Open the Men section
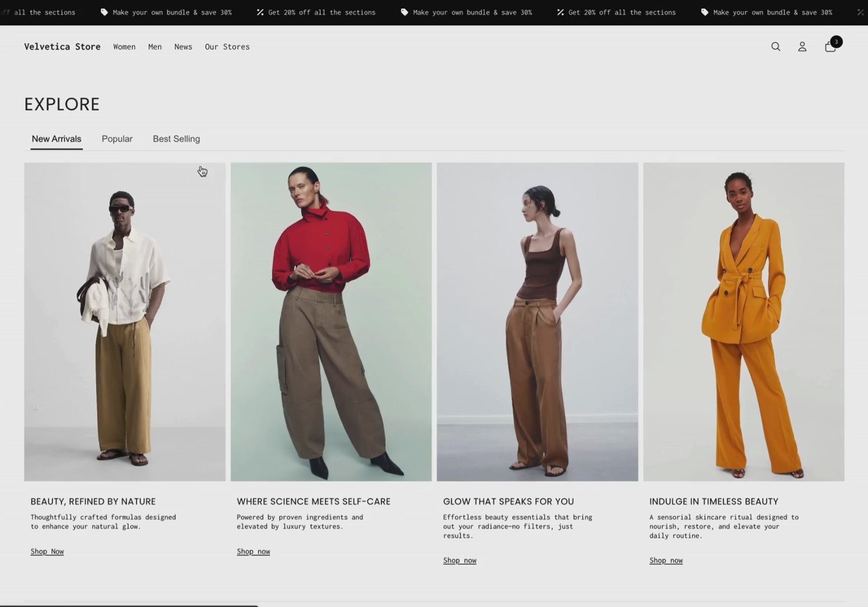Image resolution: width=868 pixels, height=607 pixels. (154, 47)
